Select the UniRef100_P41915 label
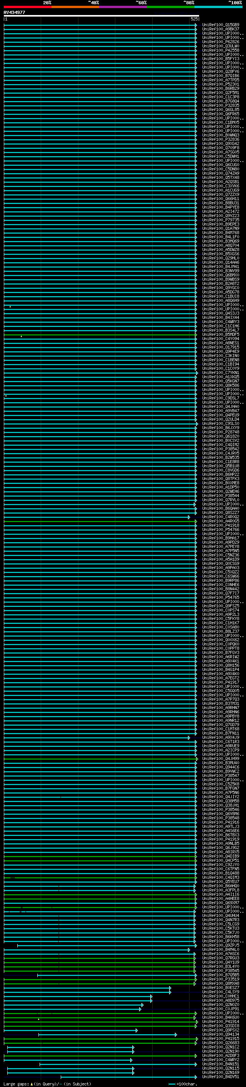 point(221,1038)
